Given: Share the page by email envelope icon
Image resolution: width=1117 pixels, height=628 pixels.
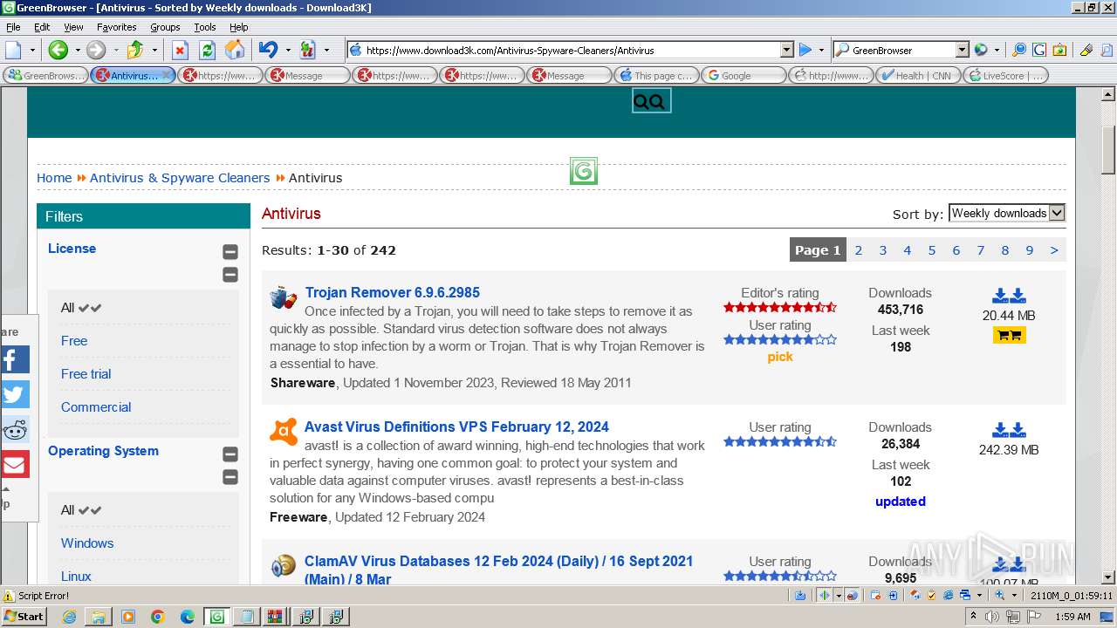Looking at the screenshot, I should (15, 464).
